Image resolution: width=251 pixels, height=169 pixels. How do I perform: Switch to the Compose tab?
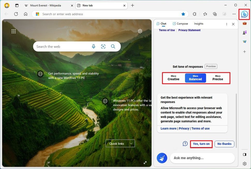coord(180,24)
